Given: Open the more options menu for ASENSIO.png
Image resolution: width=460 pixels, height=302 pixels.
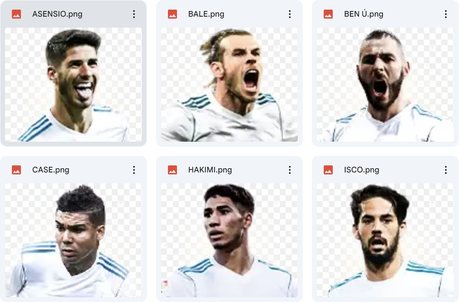Looking at the screenshot, I should coord(134,14).
